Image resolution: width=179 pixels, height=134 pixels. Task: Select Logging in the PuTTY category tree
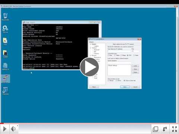point(96,46)
